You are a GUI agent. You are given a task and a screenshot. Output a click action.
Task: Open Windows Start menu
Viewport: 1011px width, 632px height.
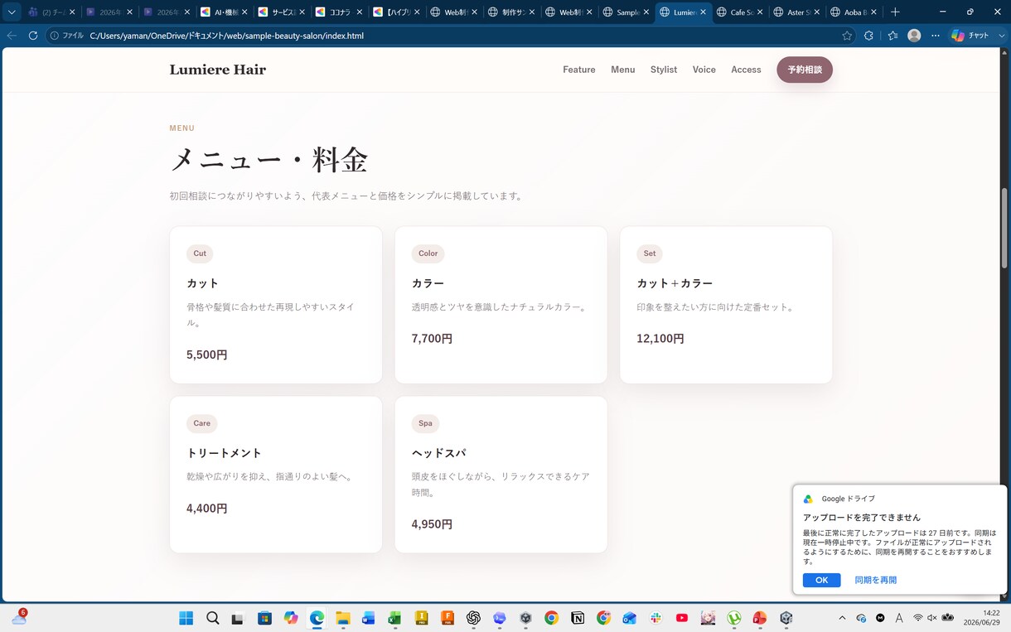tap(186, 618)
